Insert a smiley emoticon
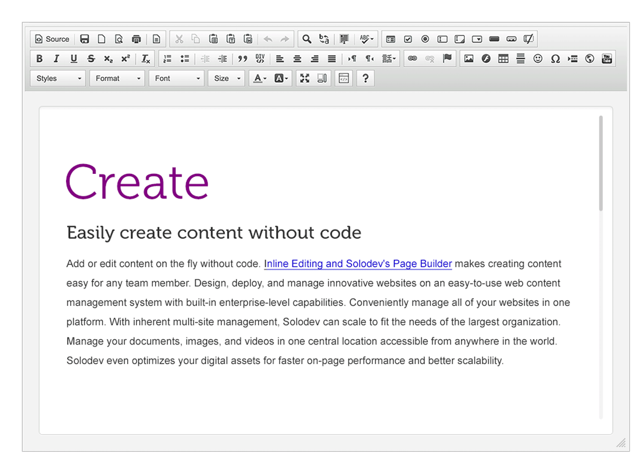This screenshot has height=470, width=644. pos(538,59)
